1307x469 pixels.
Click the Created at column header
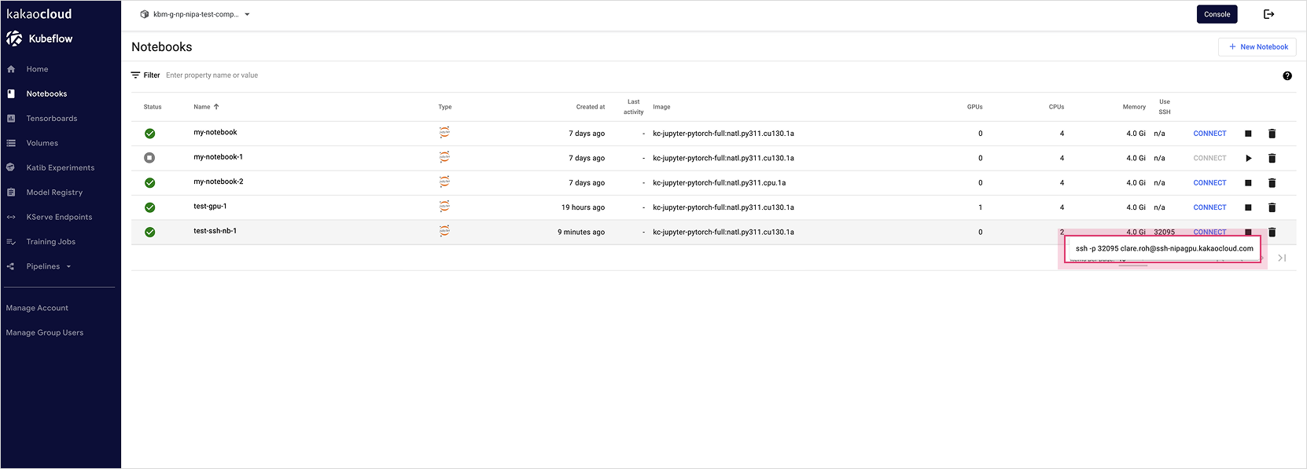click(591, 107)
